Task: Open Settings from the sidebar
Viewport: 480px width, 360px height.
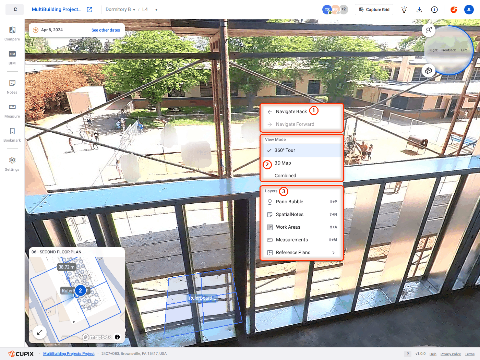Action: click(x=12, y=164)
